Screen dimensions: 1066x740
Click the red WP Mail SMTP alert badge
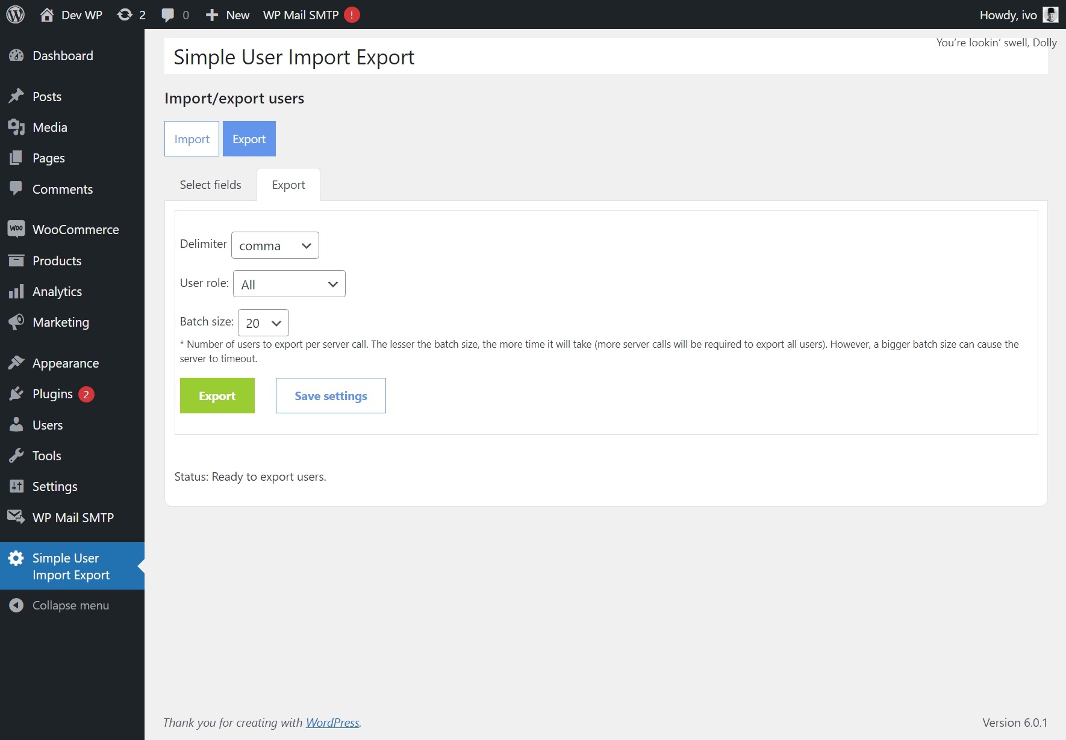(x=352, y=15)
